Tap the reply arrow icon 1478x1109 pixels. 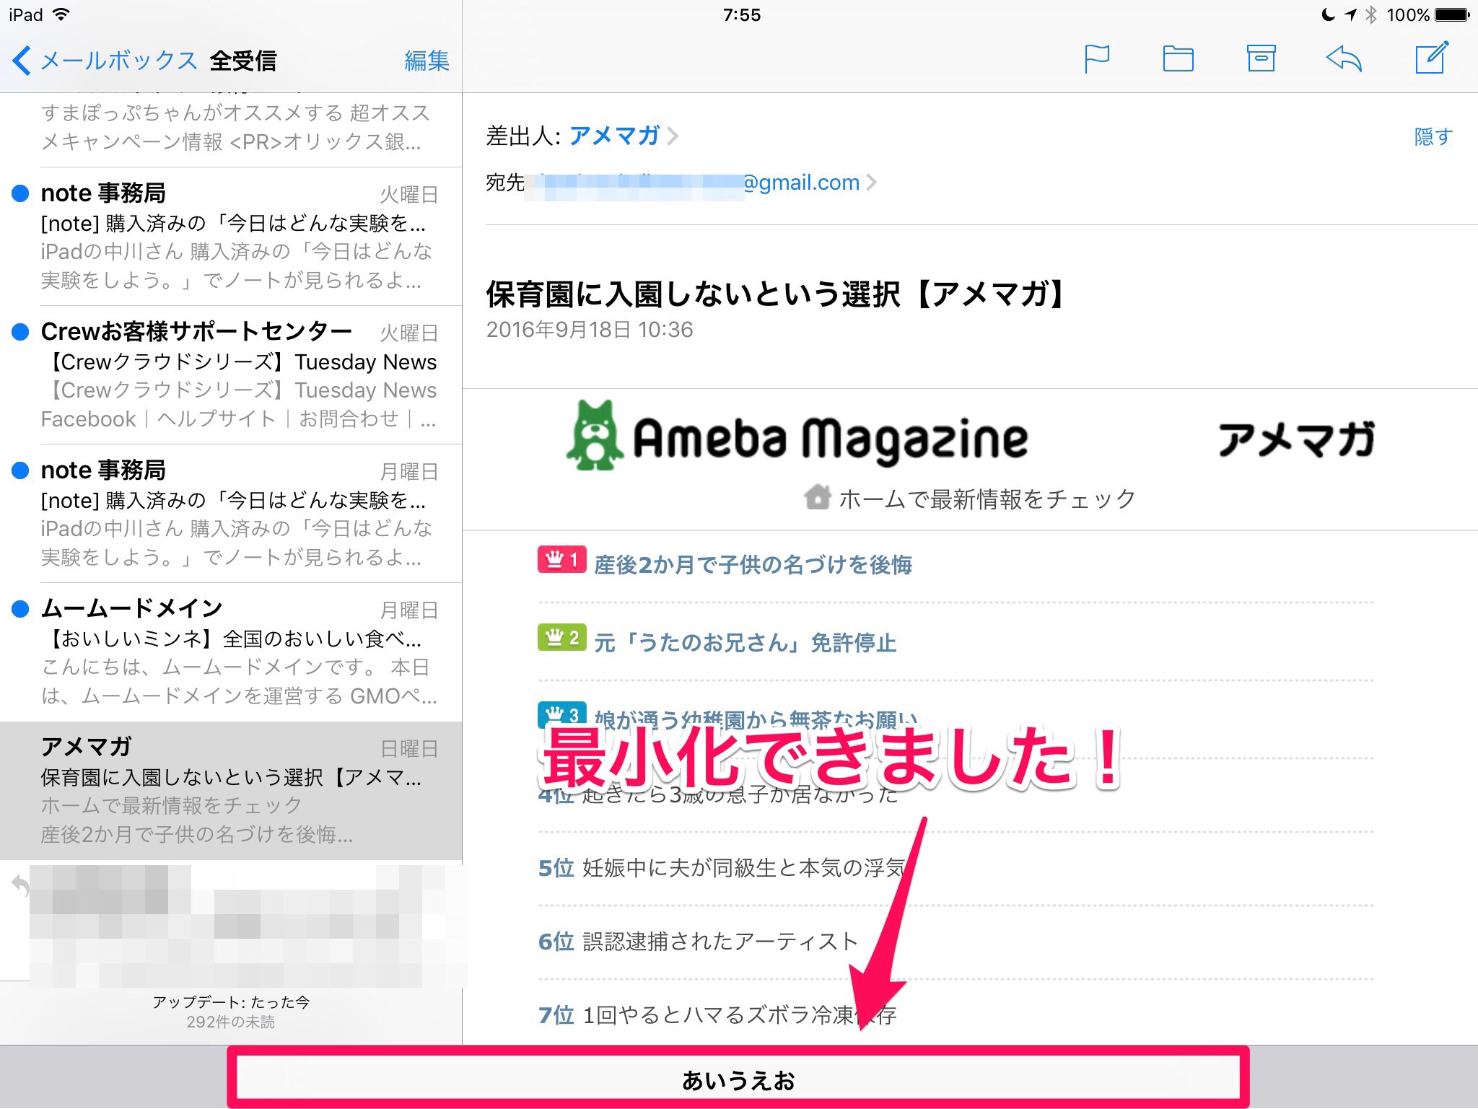coord(1344,59)
